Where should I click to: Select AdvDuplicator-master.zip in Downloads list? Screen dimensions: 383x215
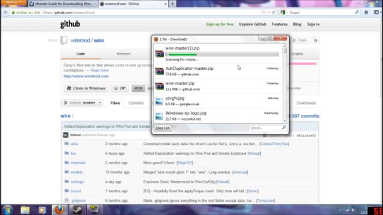coord(218,71)
